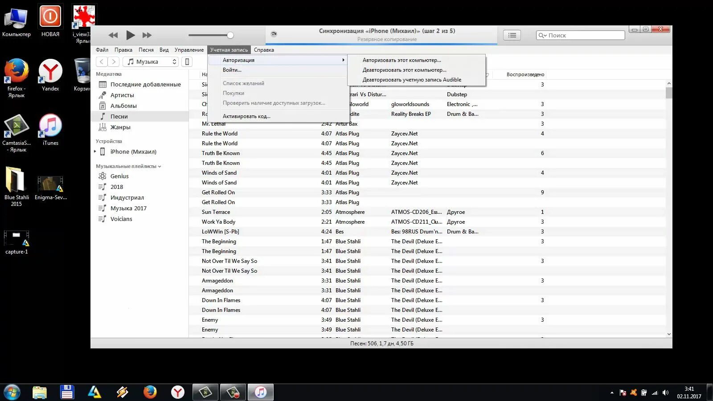The width and height of the screenshot is (713, 401).
Task: Click the Windows Start button
Action: tap(12, 392)
